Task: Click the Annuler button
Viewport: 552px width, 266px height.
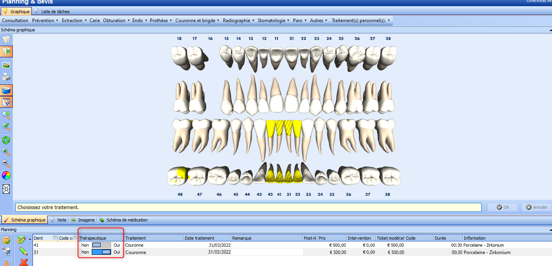Action: pos(537,207)
